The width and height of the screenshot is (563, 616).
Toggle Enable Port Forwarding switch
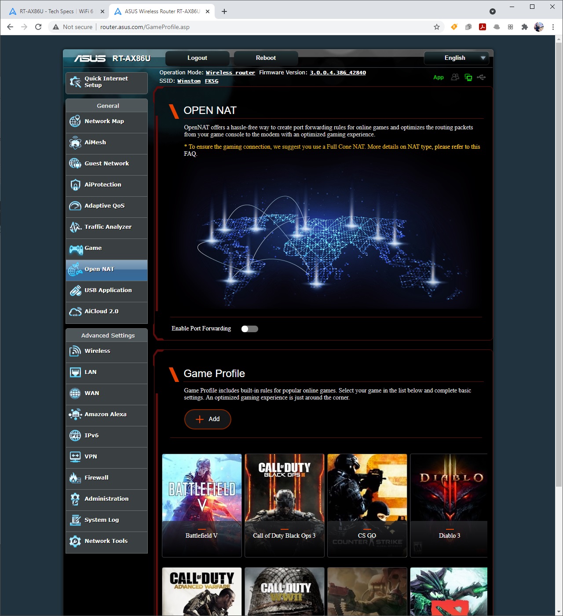pos(249,329)
